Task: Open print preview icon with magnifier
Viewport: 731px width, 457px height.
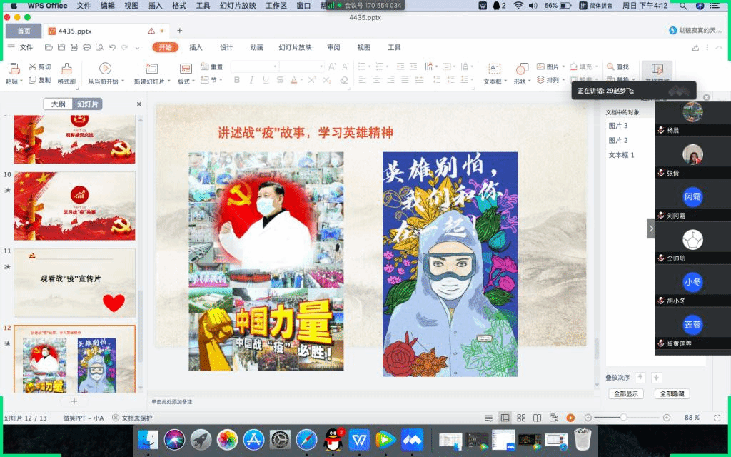Action: [99, 47]
